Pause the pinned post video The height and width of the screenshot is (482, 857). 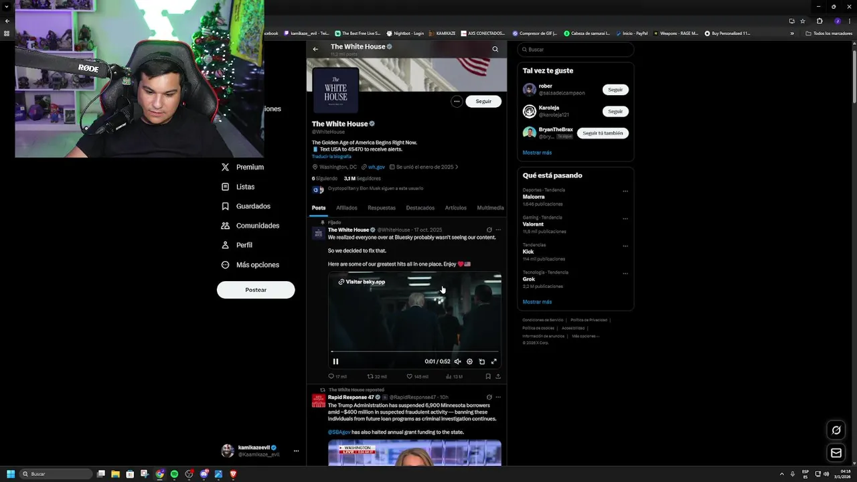click(336, 361)
